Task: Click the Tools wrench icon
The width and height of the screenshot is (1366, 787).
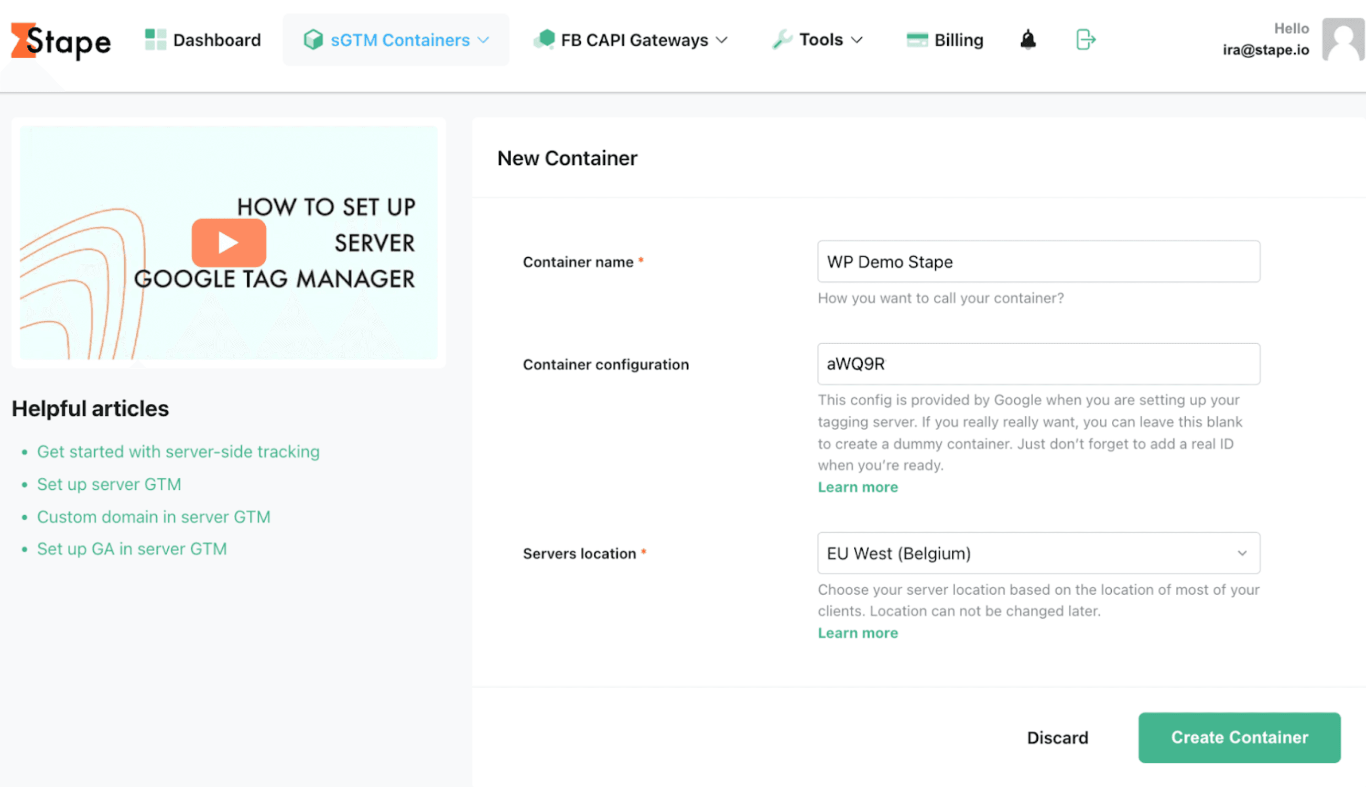Action: click(782, 40)
